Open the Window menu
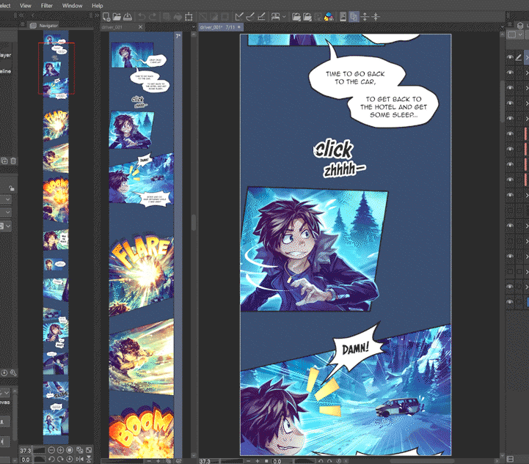 click(72, 5)
